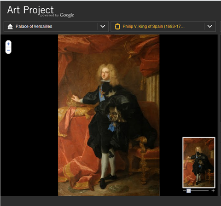Click the minus icon beside the minimap slider

184,191
